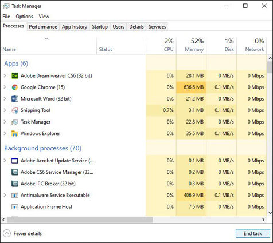Click the Task Manager row icon

tap(15, 122)
